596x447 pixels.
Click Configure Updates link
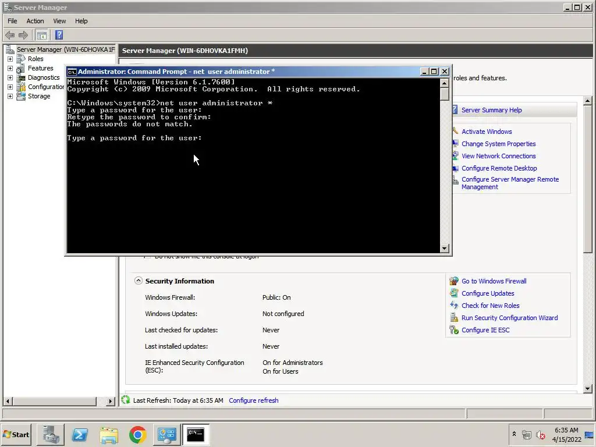tap(488, 293)
